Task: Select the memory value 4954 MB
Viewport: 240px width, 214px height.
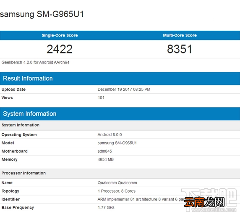Action: click(x=106, y=159)
